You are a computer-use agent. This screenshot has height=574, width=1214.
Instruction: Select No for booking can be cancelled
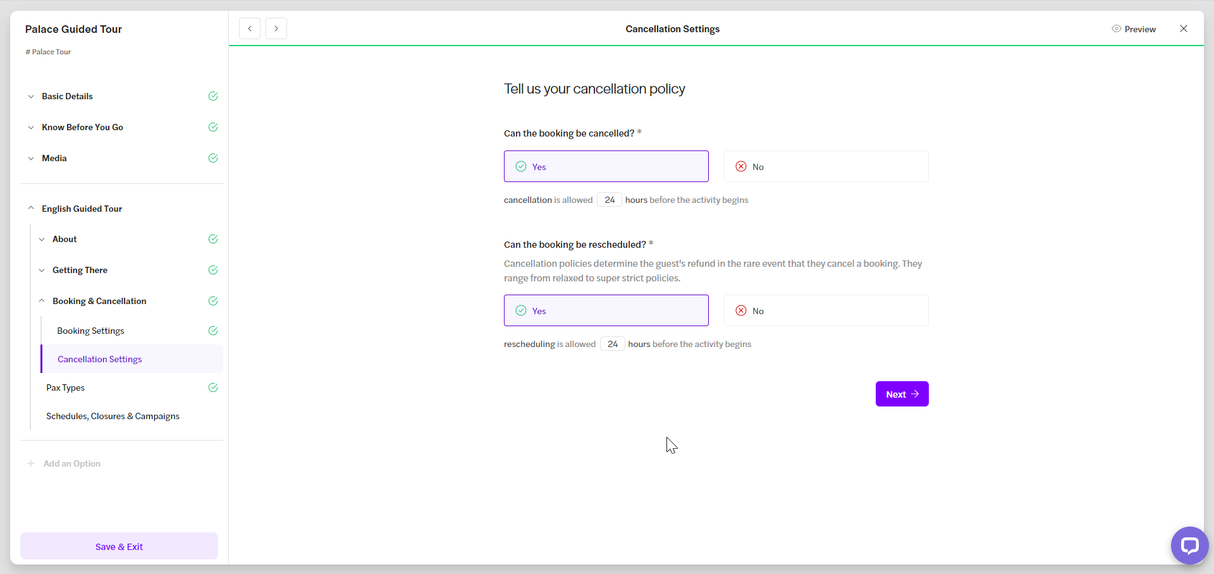point(826,166)
